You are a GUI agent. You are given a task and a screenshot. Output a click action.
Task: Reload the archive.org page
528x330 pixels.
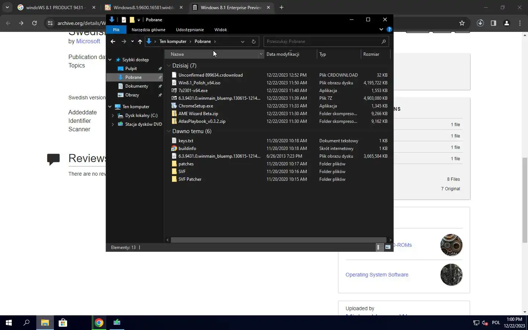point(34,23)
